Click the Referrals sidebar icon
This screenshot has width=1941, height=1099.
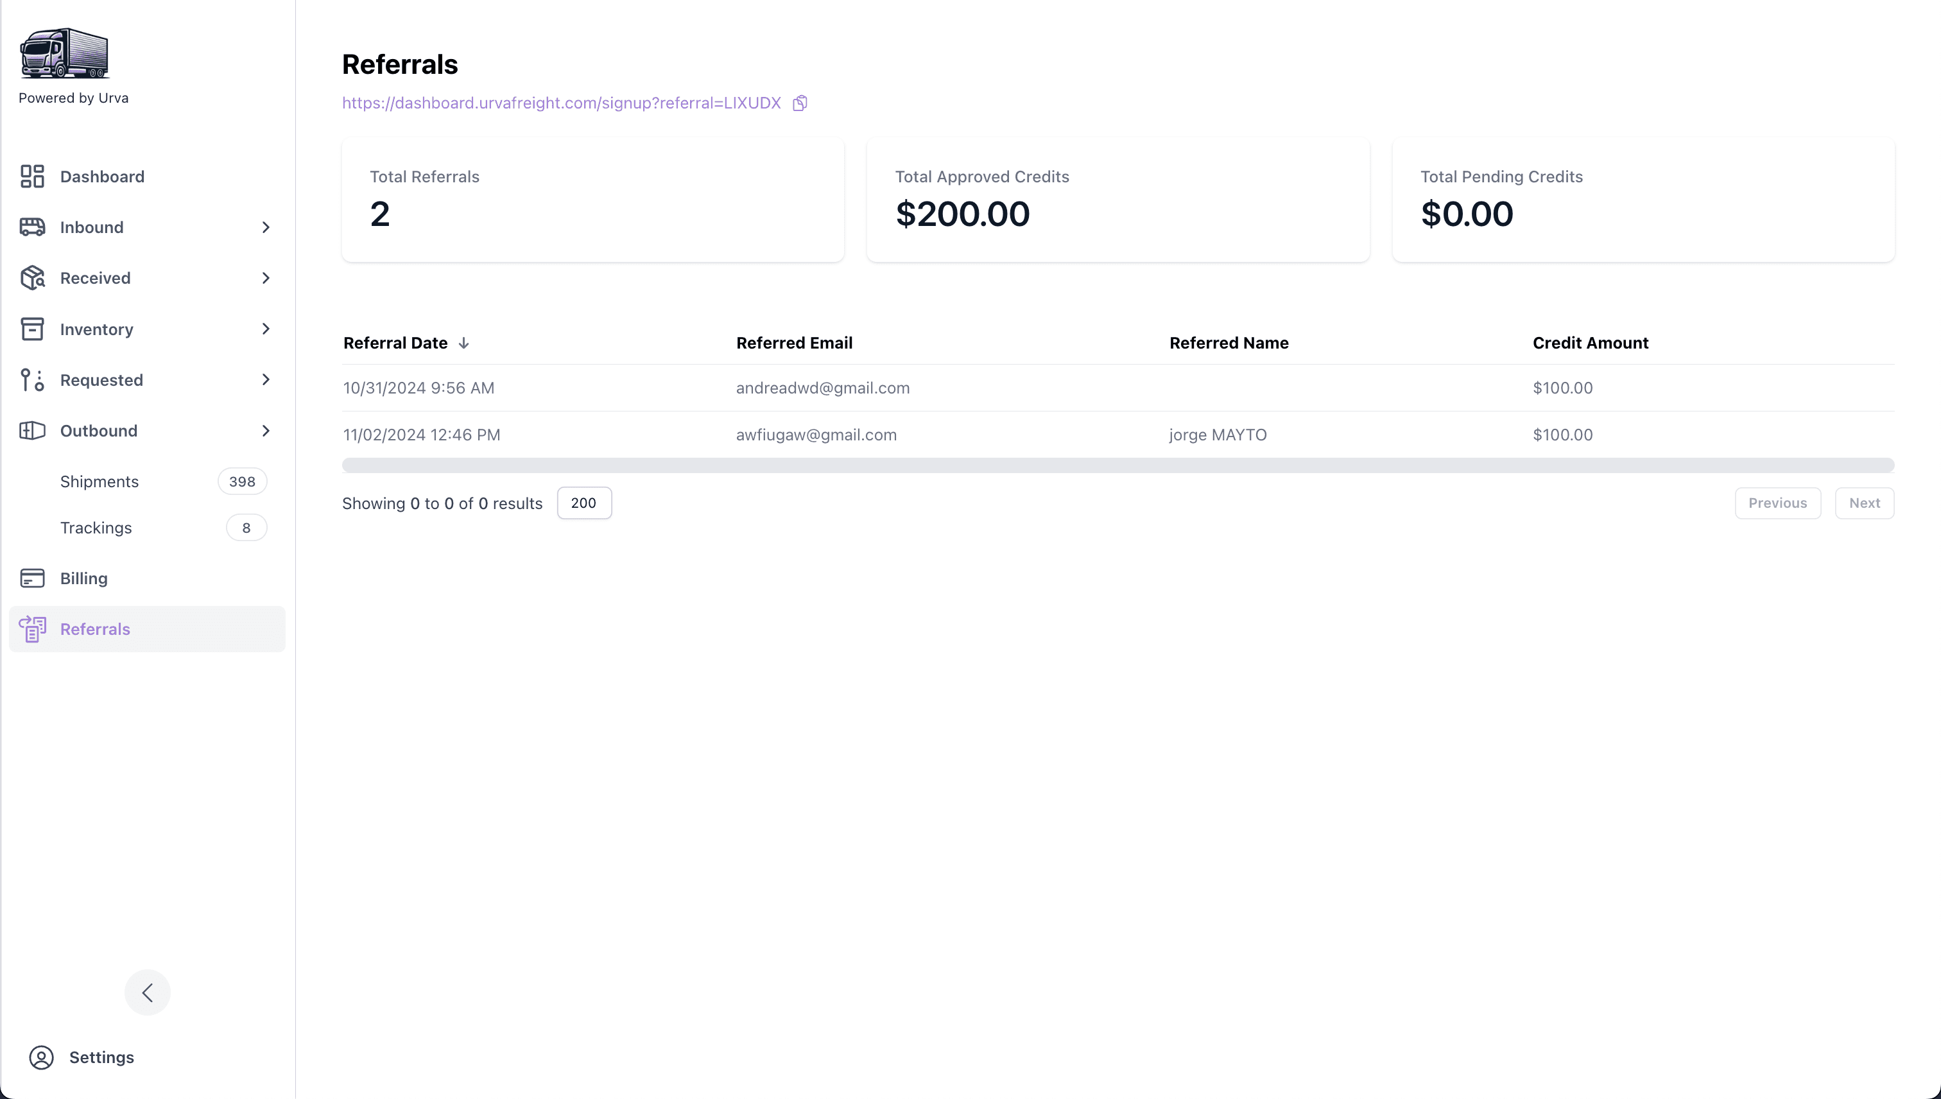click(x=33, y=628)
